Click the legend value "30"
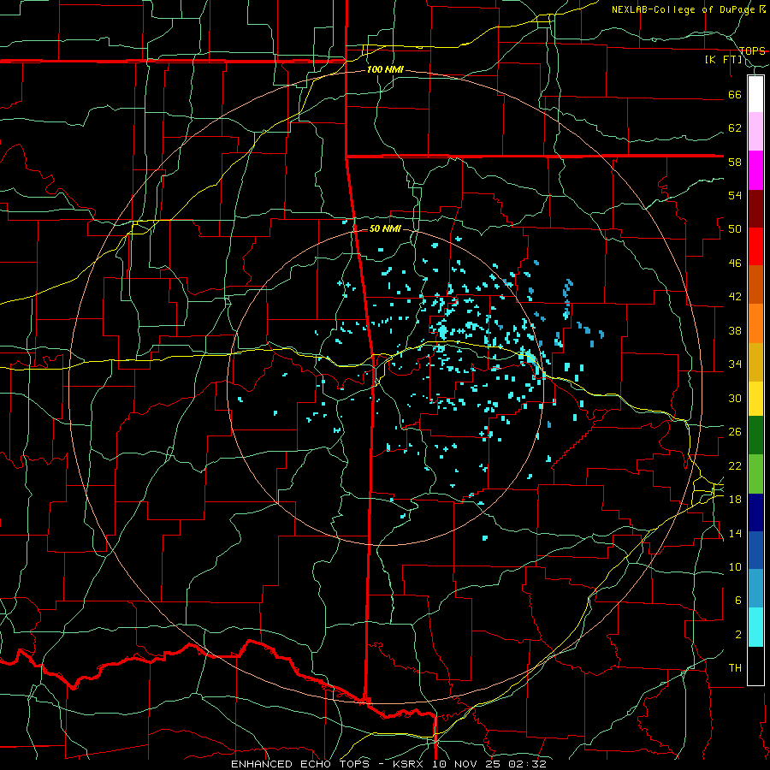The width and height of the screenshot is (770, 770). tap(735, 398)
